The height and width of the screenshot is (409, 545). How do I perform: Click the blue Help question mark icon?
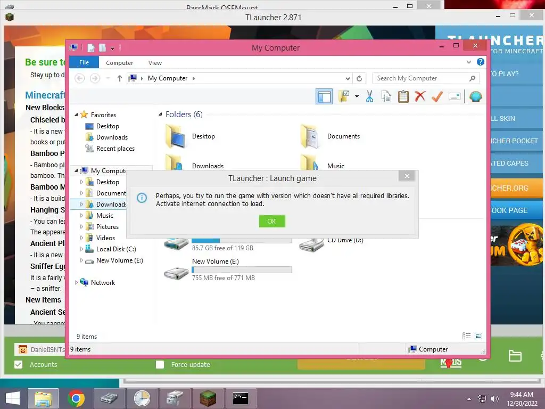coord(481,62)
